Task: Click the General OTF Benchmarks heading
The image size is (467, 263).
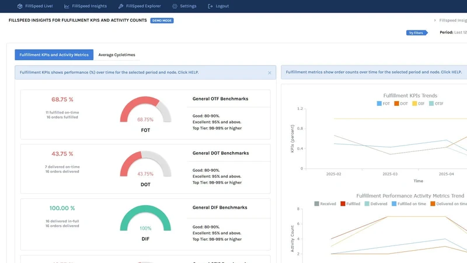Action: pyautogui.click(x=221, y=99)
